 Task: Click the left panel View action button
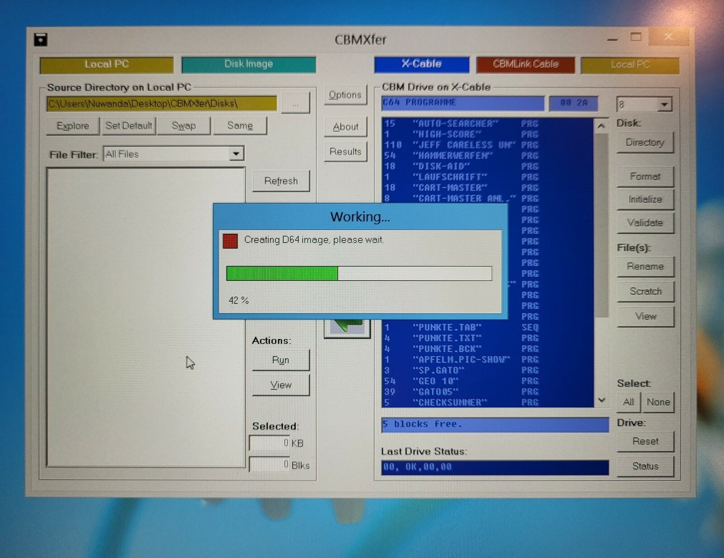[281, 385]
